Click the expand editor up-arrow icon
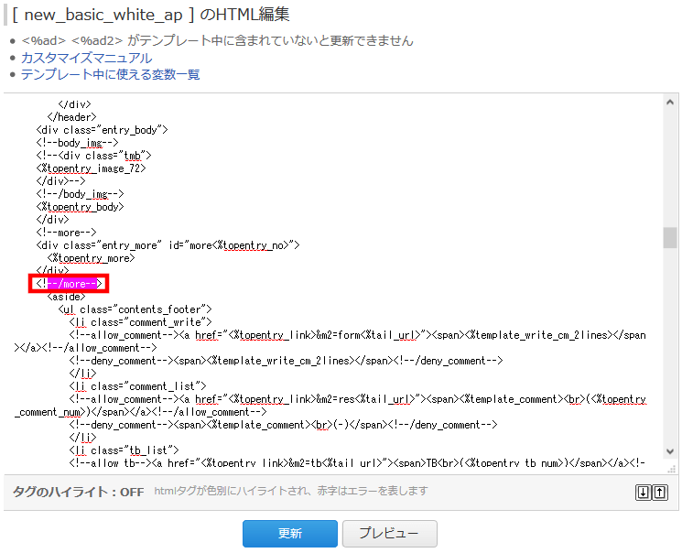Screen dimensions: 682x553 (660, 493)
